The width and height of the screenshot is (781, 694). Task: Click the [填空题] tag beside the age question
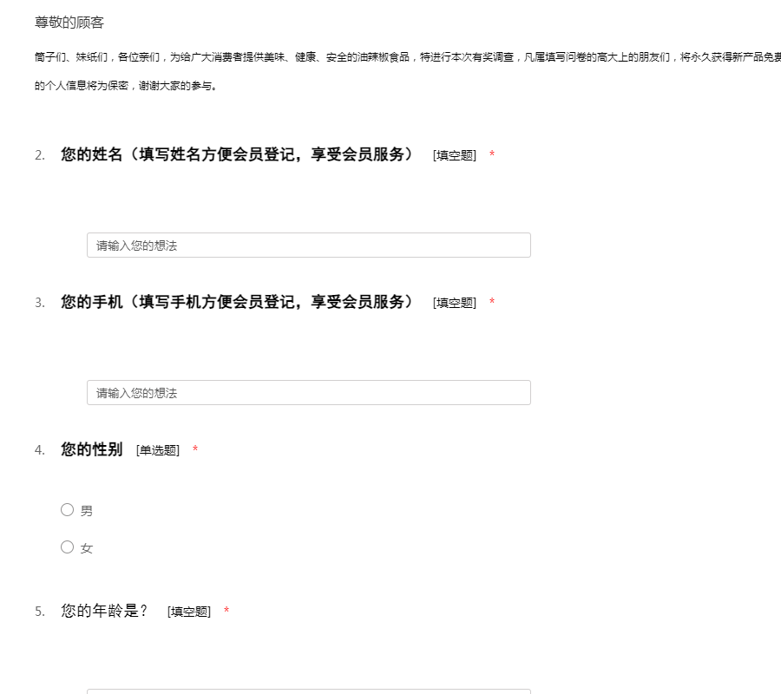pos(189,612)
